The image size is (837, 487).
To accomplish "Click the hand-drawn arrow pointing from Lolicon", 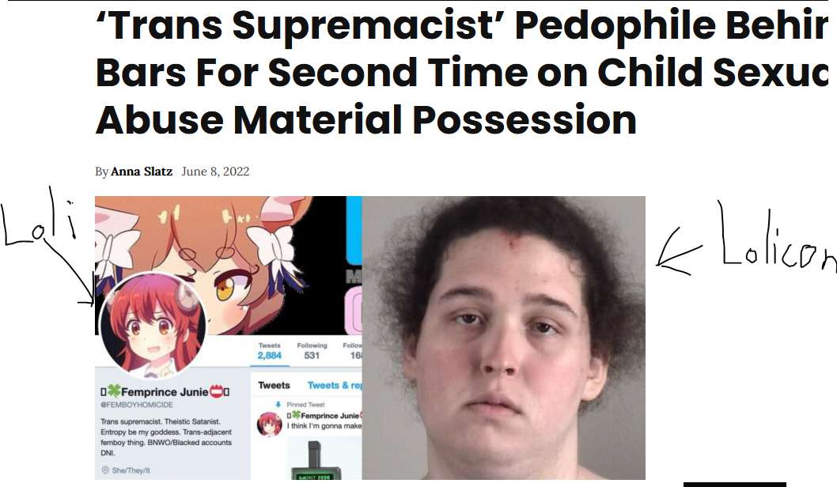I will click(679, 251).
